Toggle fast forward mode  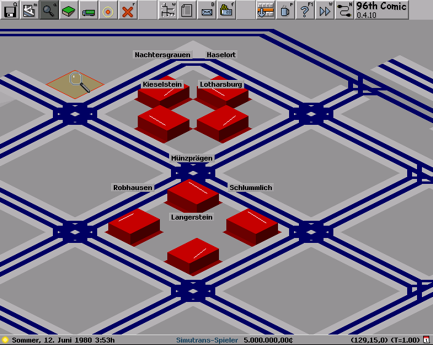coord(325,10)
